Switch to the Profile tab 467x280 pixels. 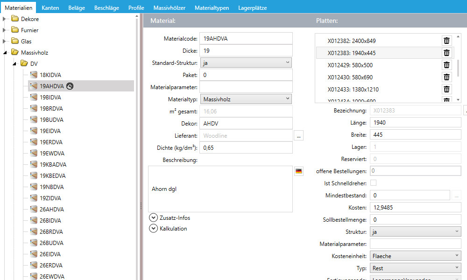click(136, 8)
